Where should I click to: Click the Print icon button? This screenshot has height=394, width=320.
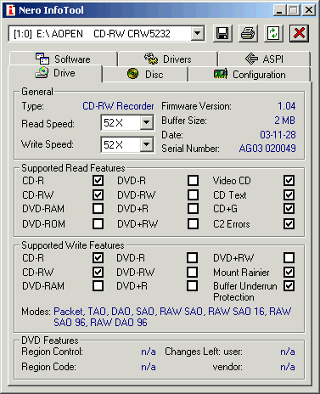248,33
